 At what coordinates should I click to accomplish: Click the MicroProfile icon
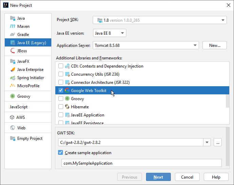(13, 86)
